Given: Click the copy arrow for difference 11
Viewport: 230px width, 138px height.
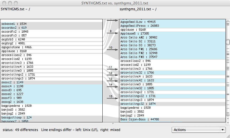Looking at the screenshot, I should pyautogui.click(x=112, y=69).
